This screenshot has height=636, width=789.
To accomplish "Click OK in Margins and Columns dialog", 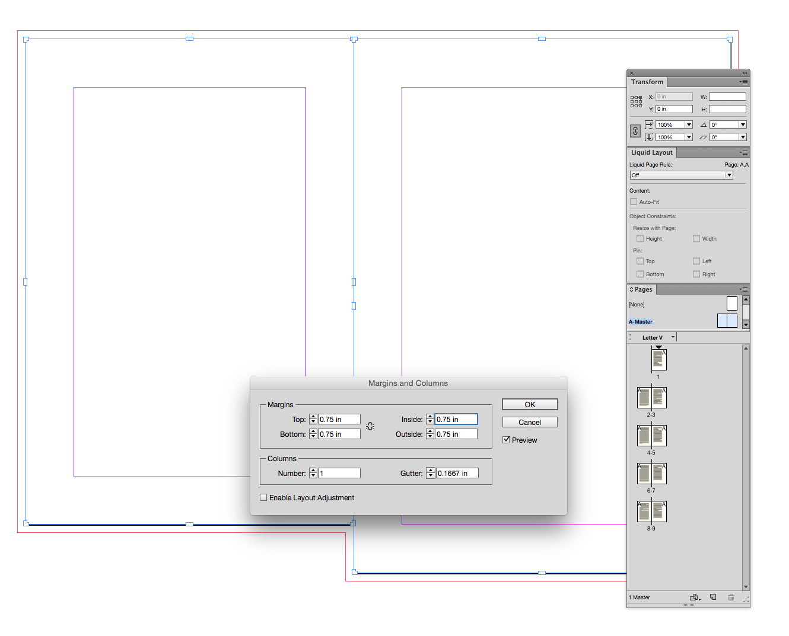I will pyautogui.click(x=530, y=404).
